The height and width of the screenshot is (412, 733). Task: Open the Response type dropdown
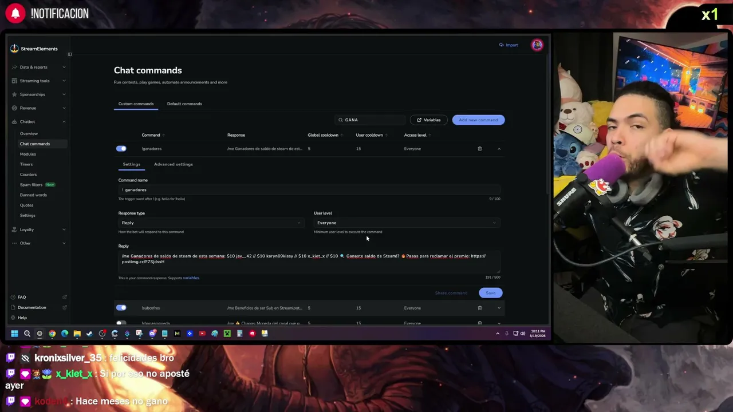coord(210,223)
